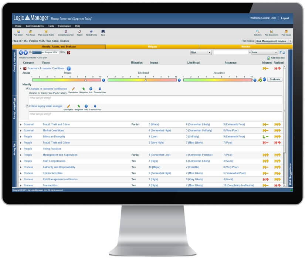Click the Evaluate button
This screenshot has width=305, height=258.
click(274, 79)
